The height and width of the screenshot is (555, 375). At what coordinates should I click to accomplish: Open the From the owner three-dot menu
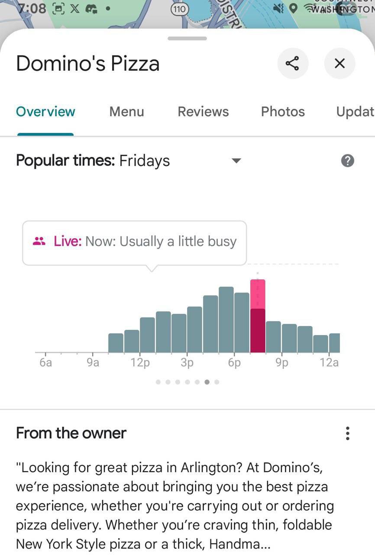[347, 433]
